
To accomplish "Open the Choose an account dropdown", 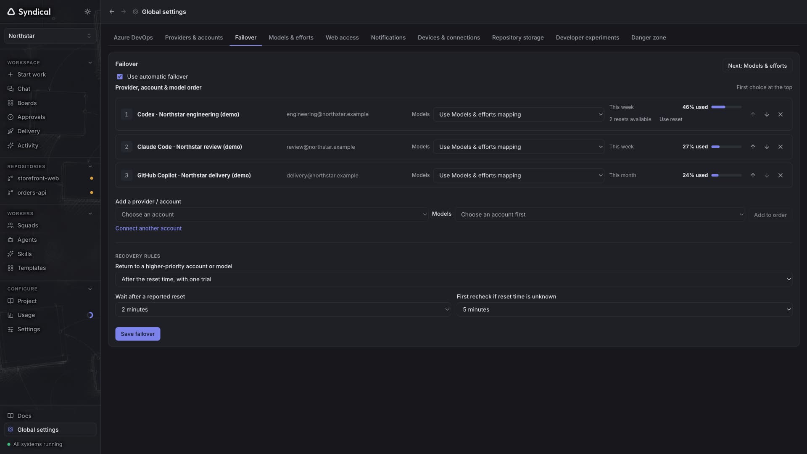I will (272, 214).
